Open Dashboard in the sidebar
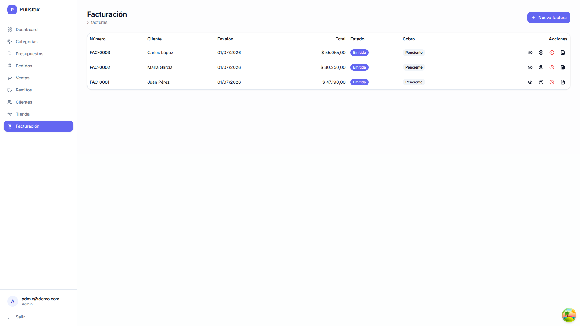 coord(38,30)
